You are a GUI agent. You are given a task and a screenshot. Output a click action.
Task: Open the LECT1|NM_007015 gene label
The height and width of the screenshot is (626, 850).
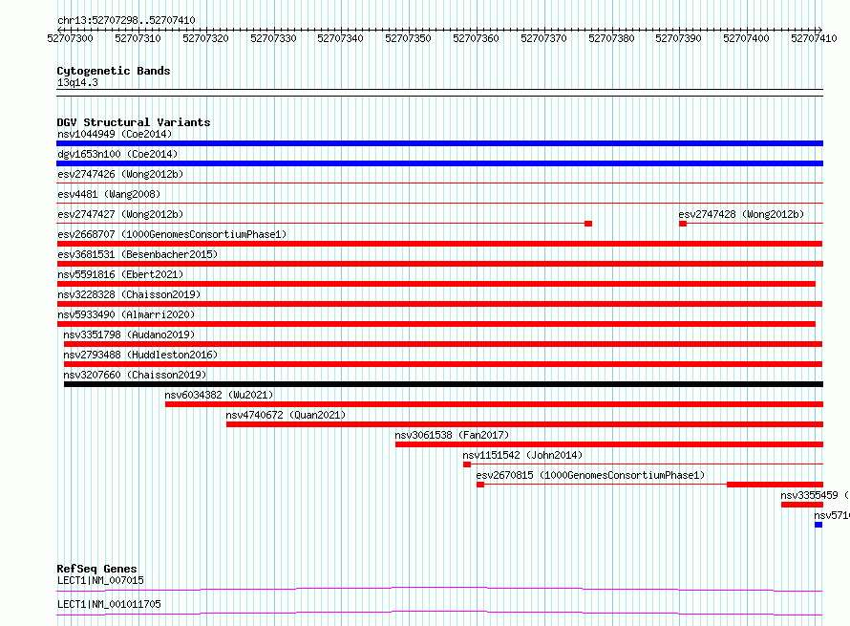pyautogui.click(x=100, y=580)
